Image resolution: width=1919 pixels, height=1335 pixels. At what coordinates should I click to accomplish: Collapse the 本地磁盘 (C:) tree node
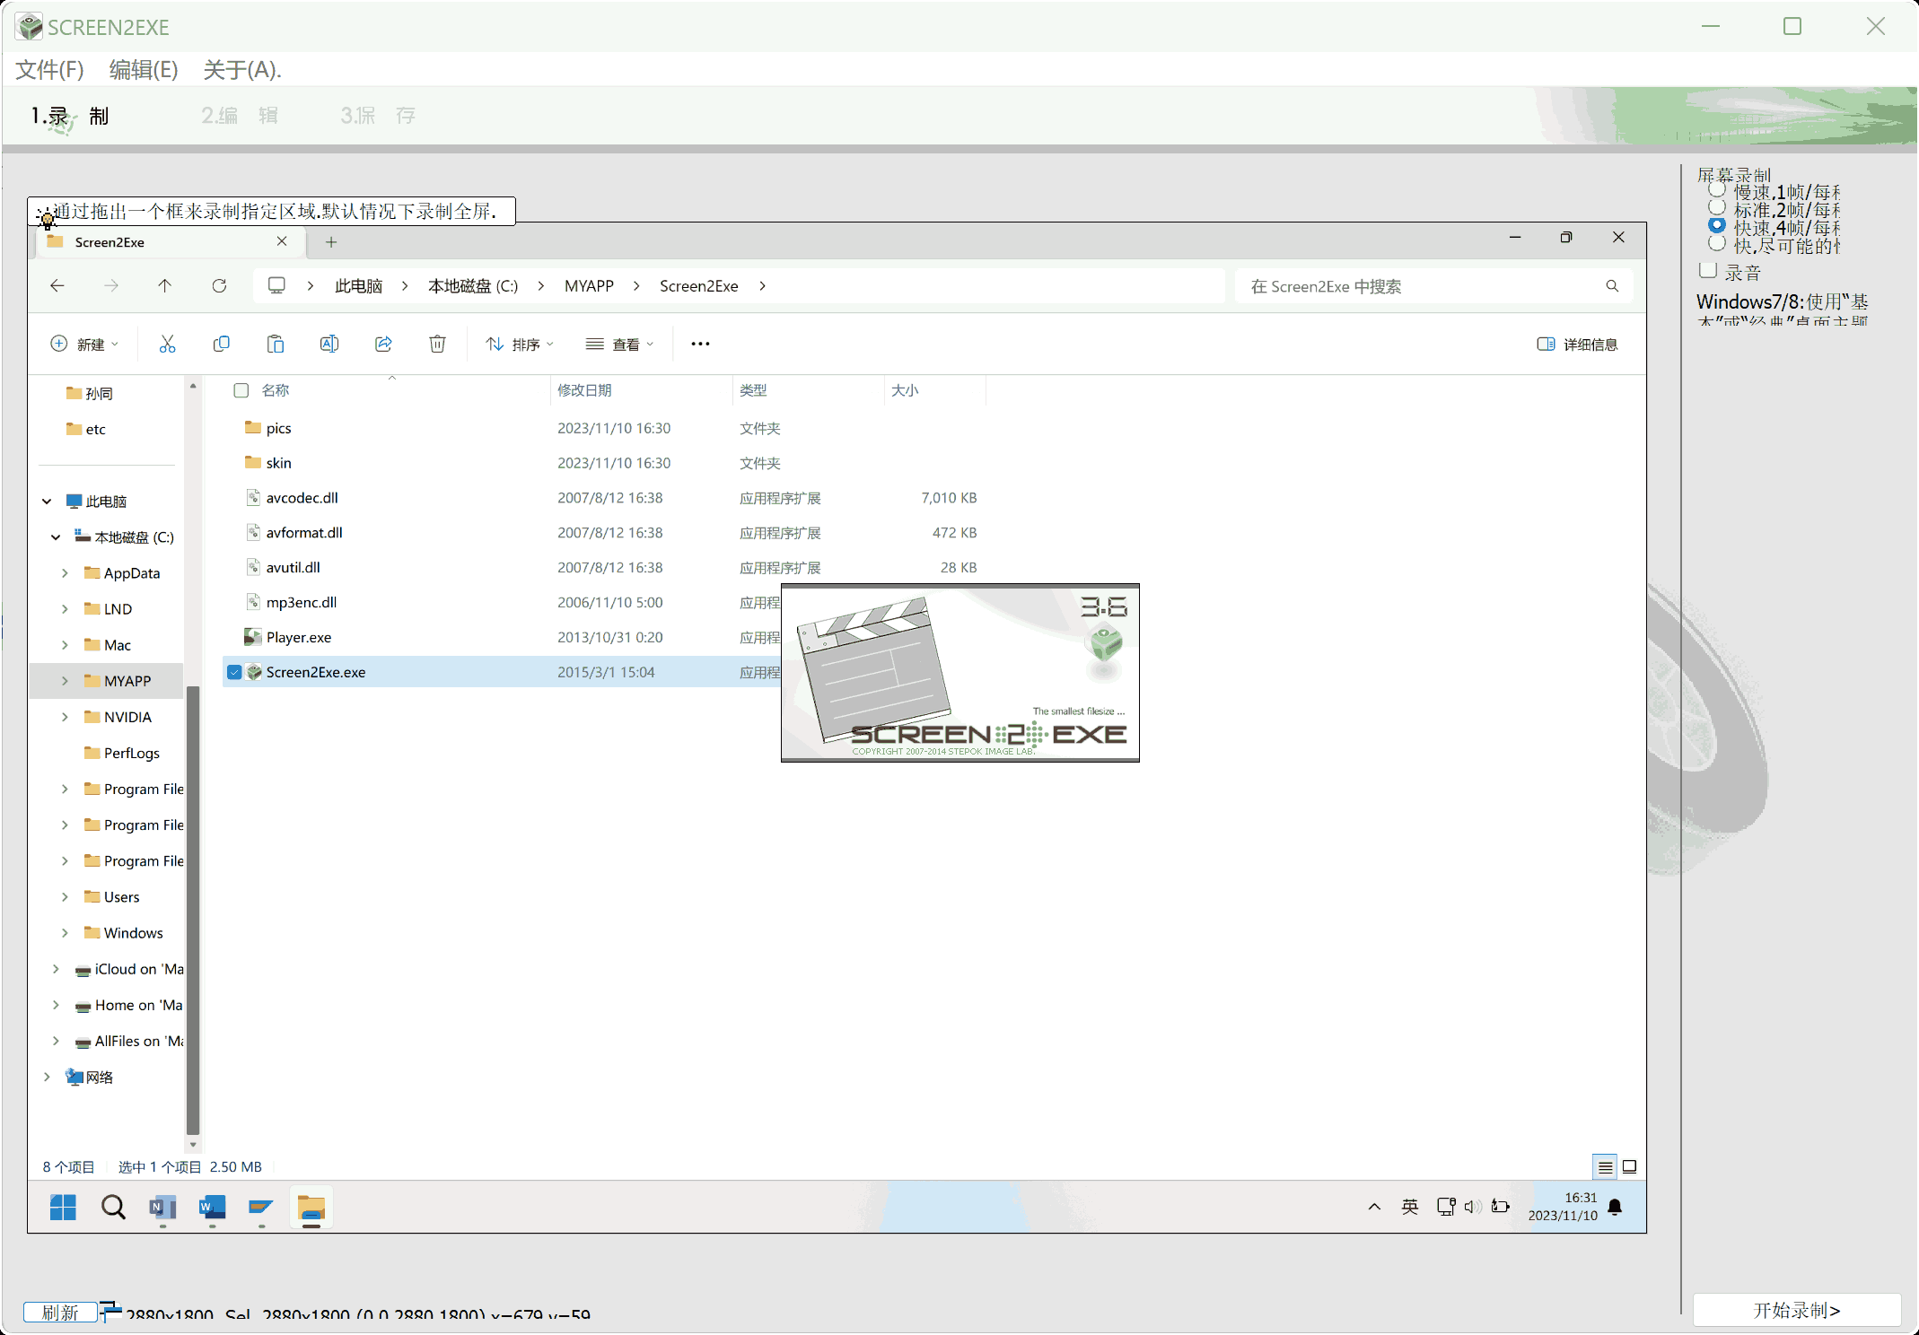point(56,537)
